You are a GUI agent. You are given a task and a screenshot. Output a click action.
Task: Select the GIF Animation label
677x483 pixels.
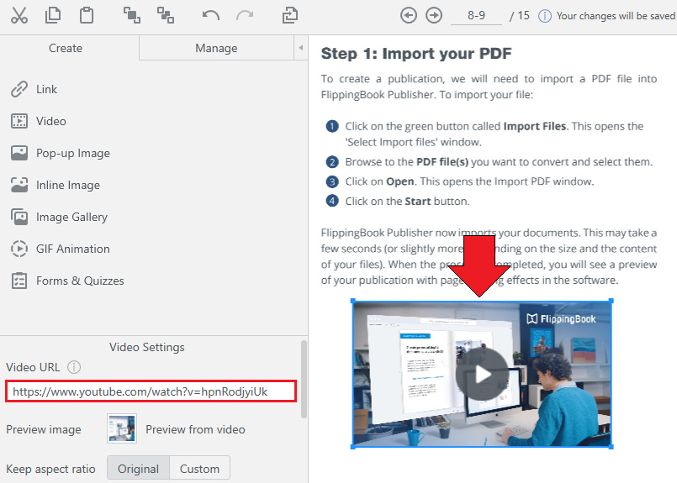coord(73,249)
